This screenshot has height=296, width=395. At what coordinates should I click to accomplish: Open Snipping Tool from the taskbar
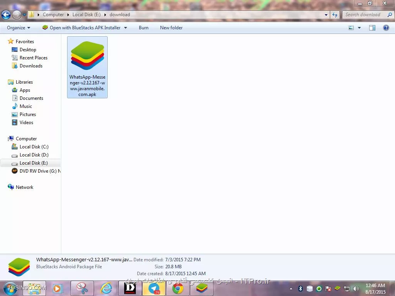coord(82,288)
